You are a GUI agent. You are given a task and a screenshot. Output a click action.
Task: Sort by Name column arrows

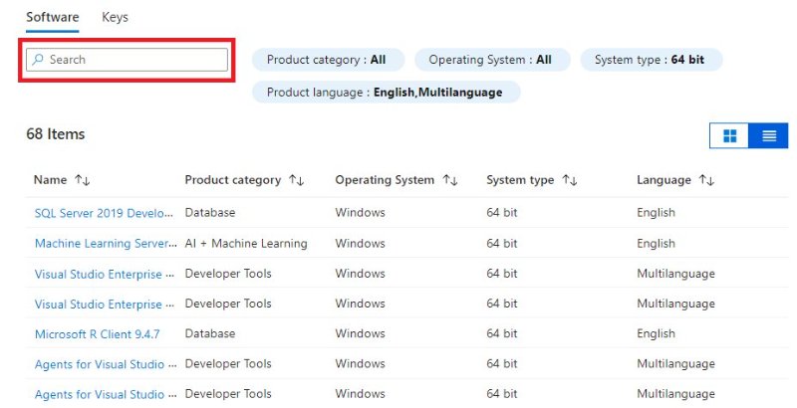(83, 180)
